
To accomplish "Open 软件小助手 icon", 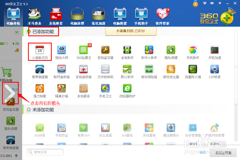I will coord(149,52).
